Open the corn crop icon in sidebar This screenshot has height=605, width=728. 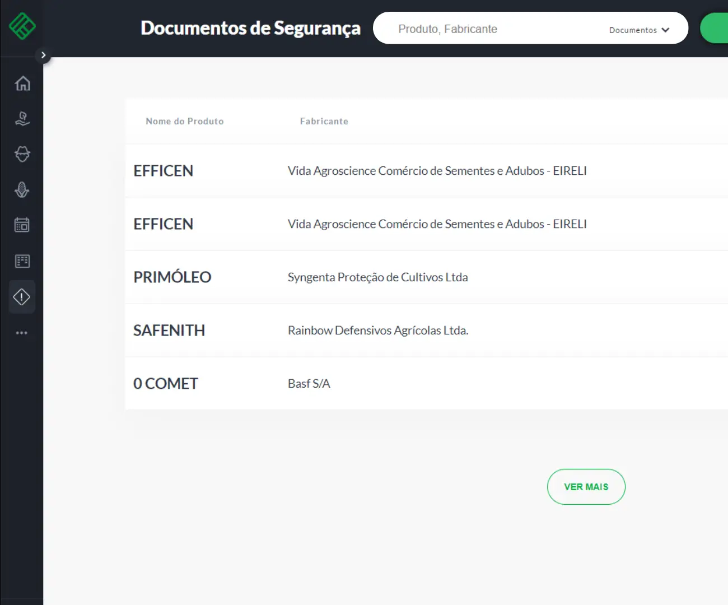click(x=22, y=190)
